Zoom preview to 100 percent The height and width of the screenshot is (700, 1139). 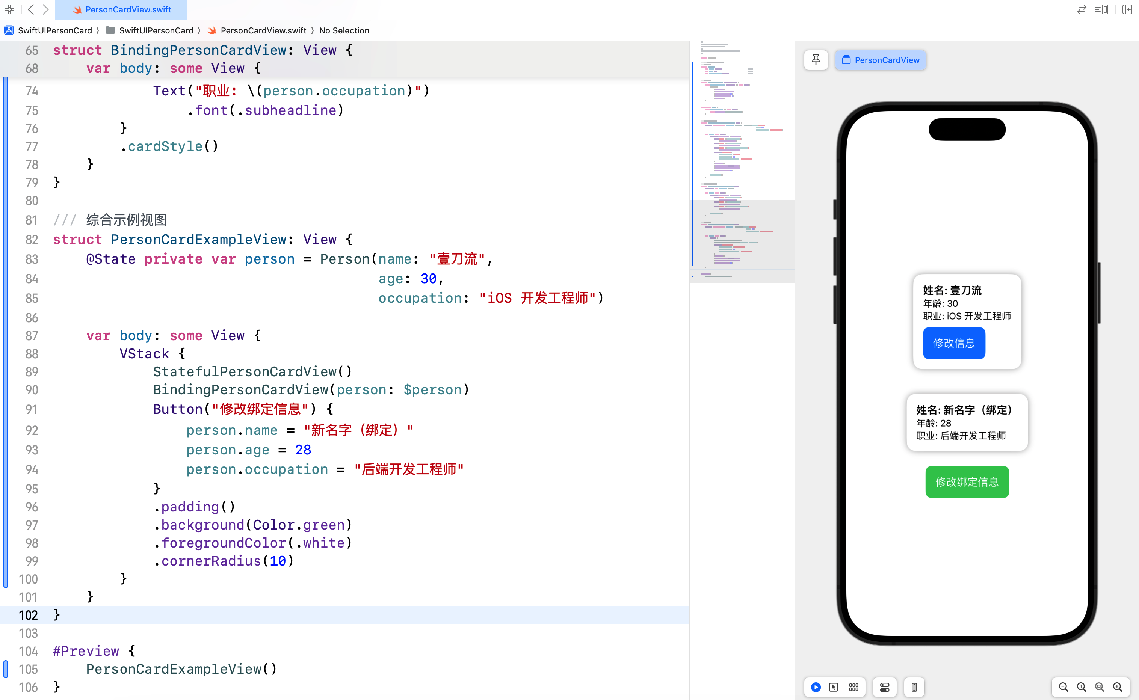point(1082,687)
